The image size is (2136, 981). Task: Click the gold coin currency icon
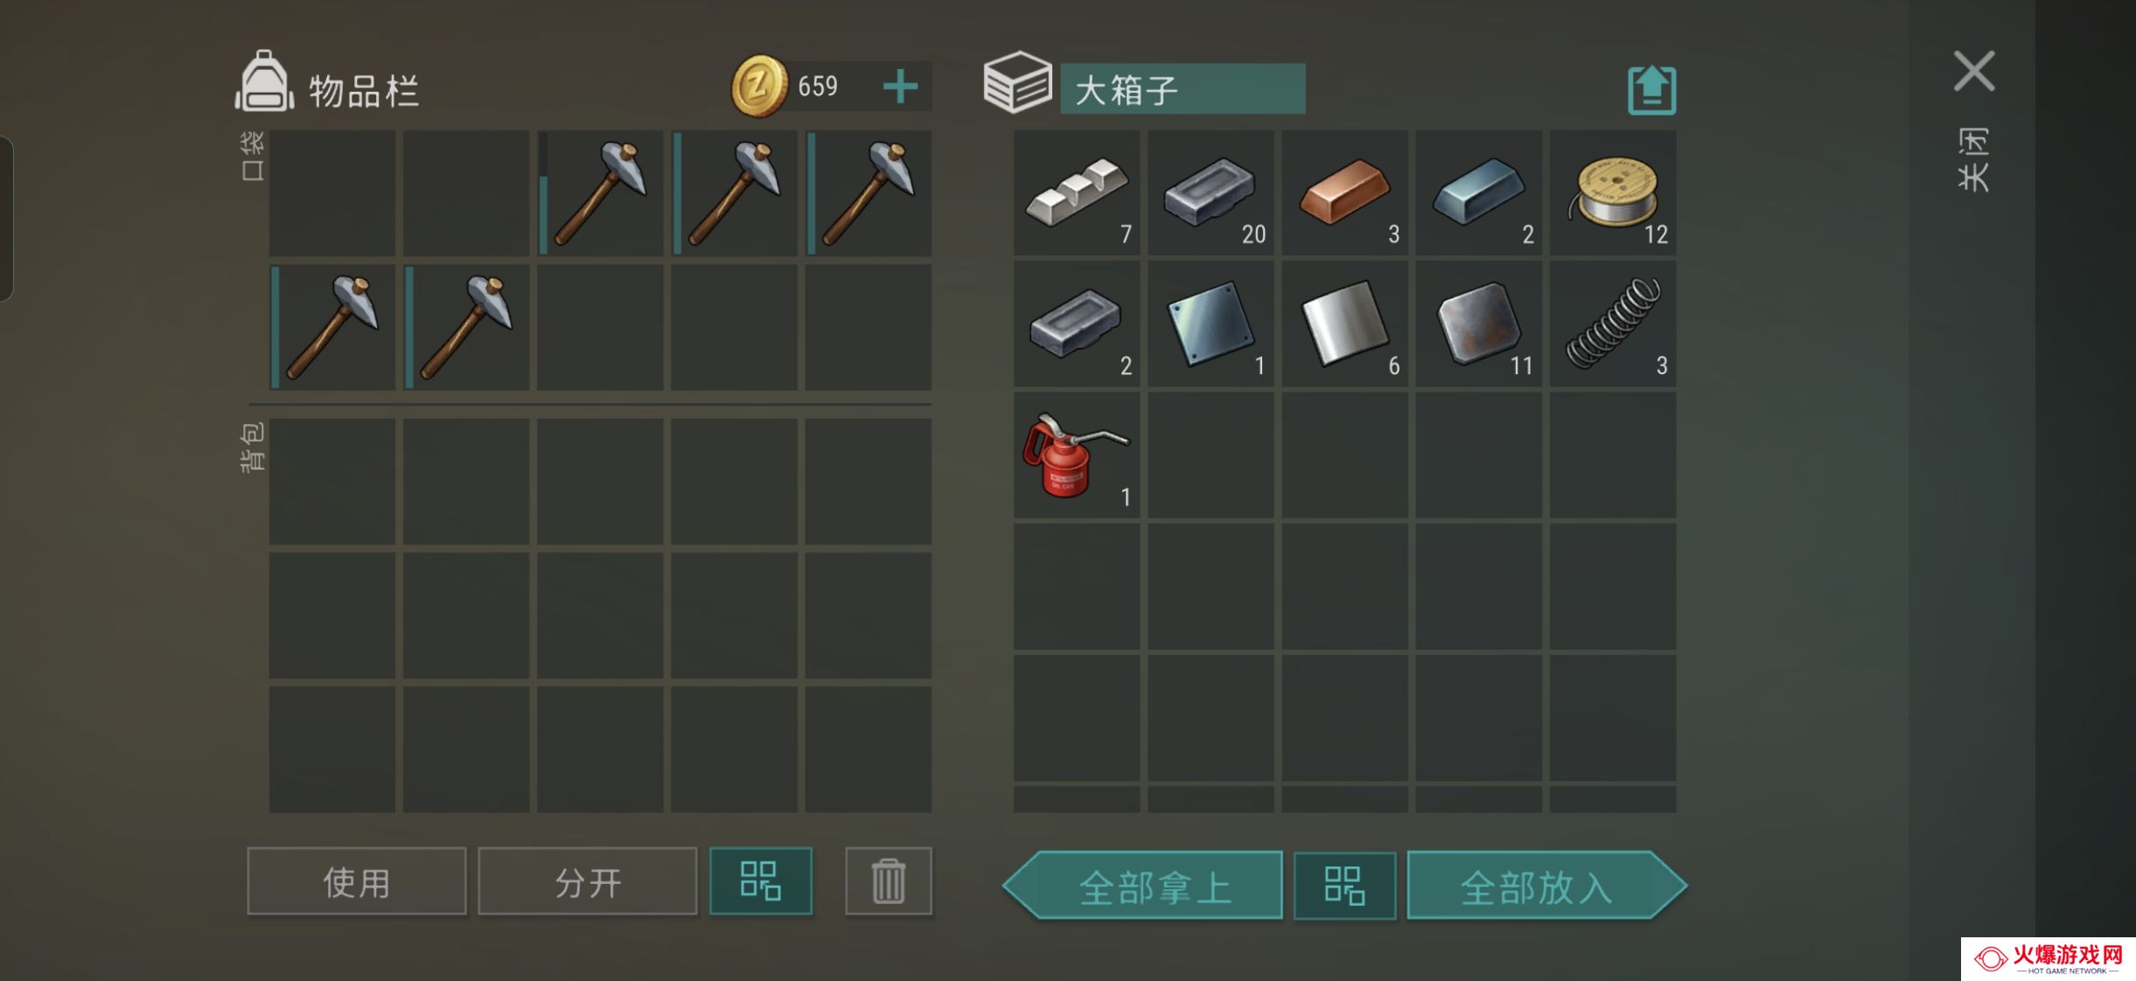759,86
